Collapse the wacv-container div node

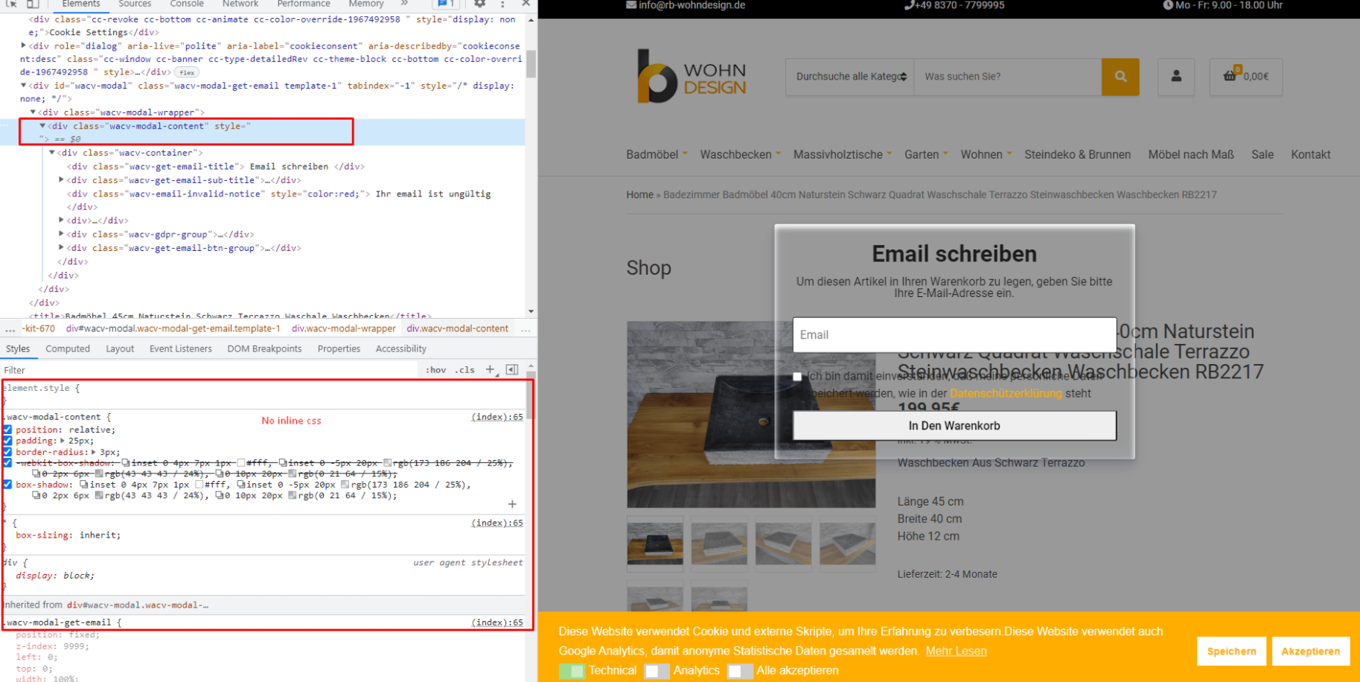pos(52,153)
